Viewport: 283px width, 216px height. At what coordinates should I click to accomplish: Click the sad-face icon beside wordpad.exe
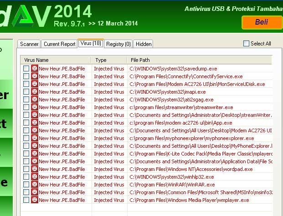click(35, 169)
